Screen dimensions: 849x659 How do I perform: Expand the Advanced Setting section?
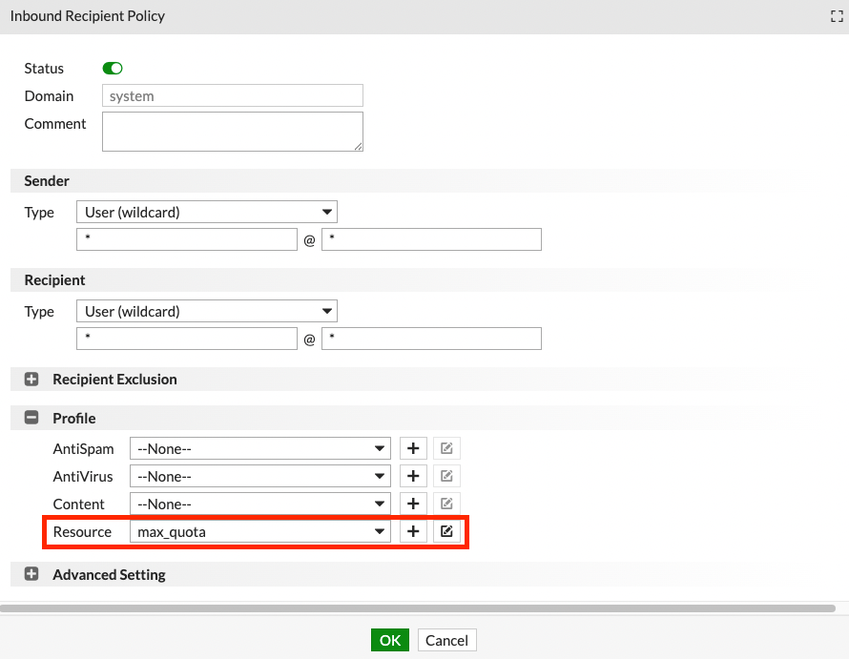point(31,574)
